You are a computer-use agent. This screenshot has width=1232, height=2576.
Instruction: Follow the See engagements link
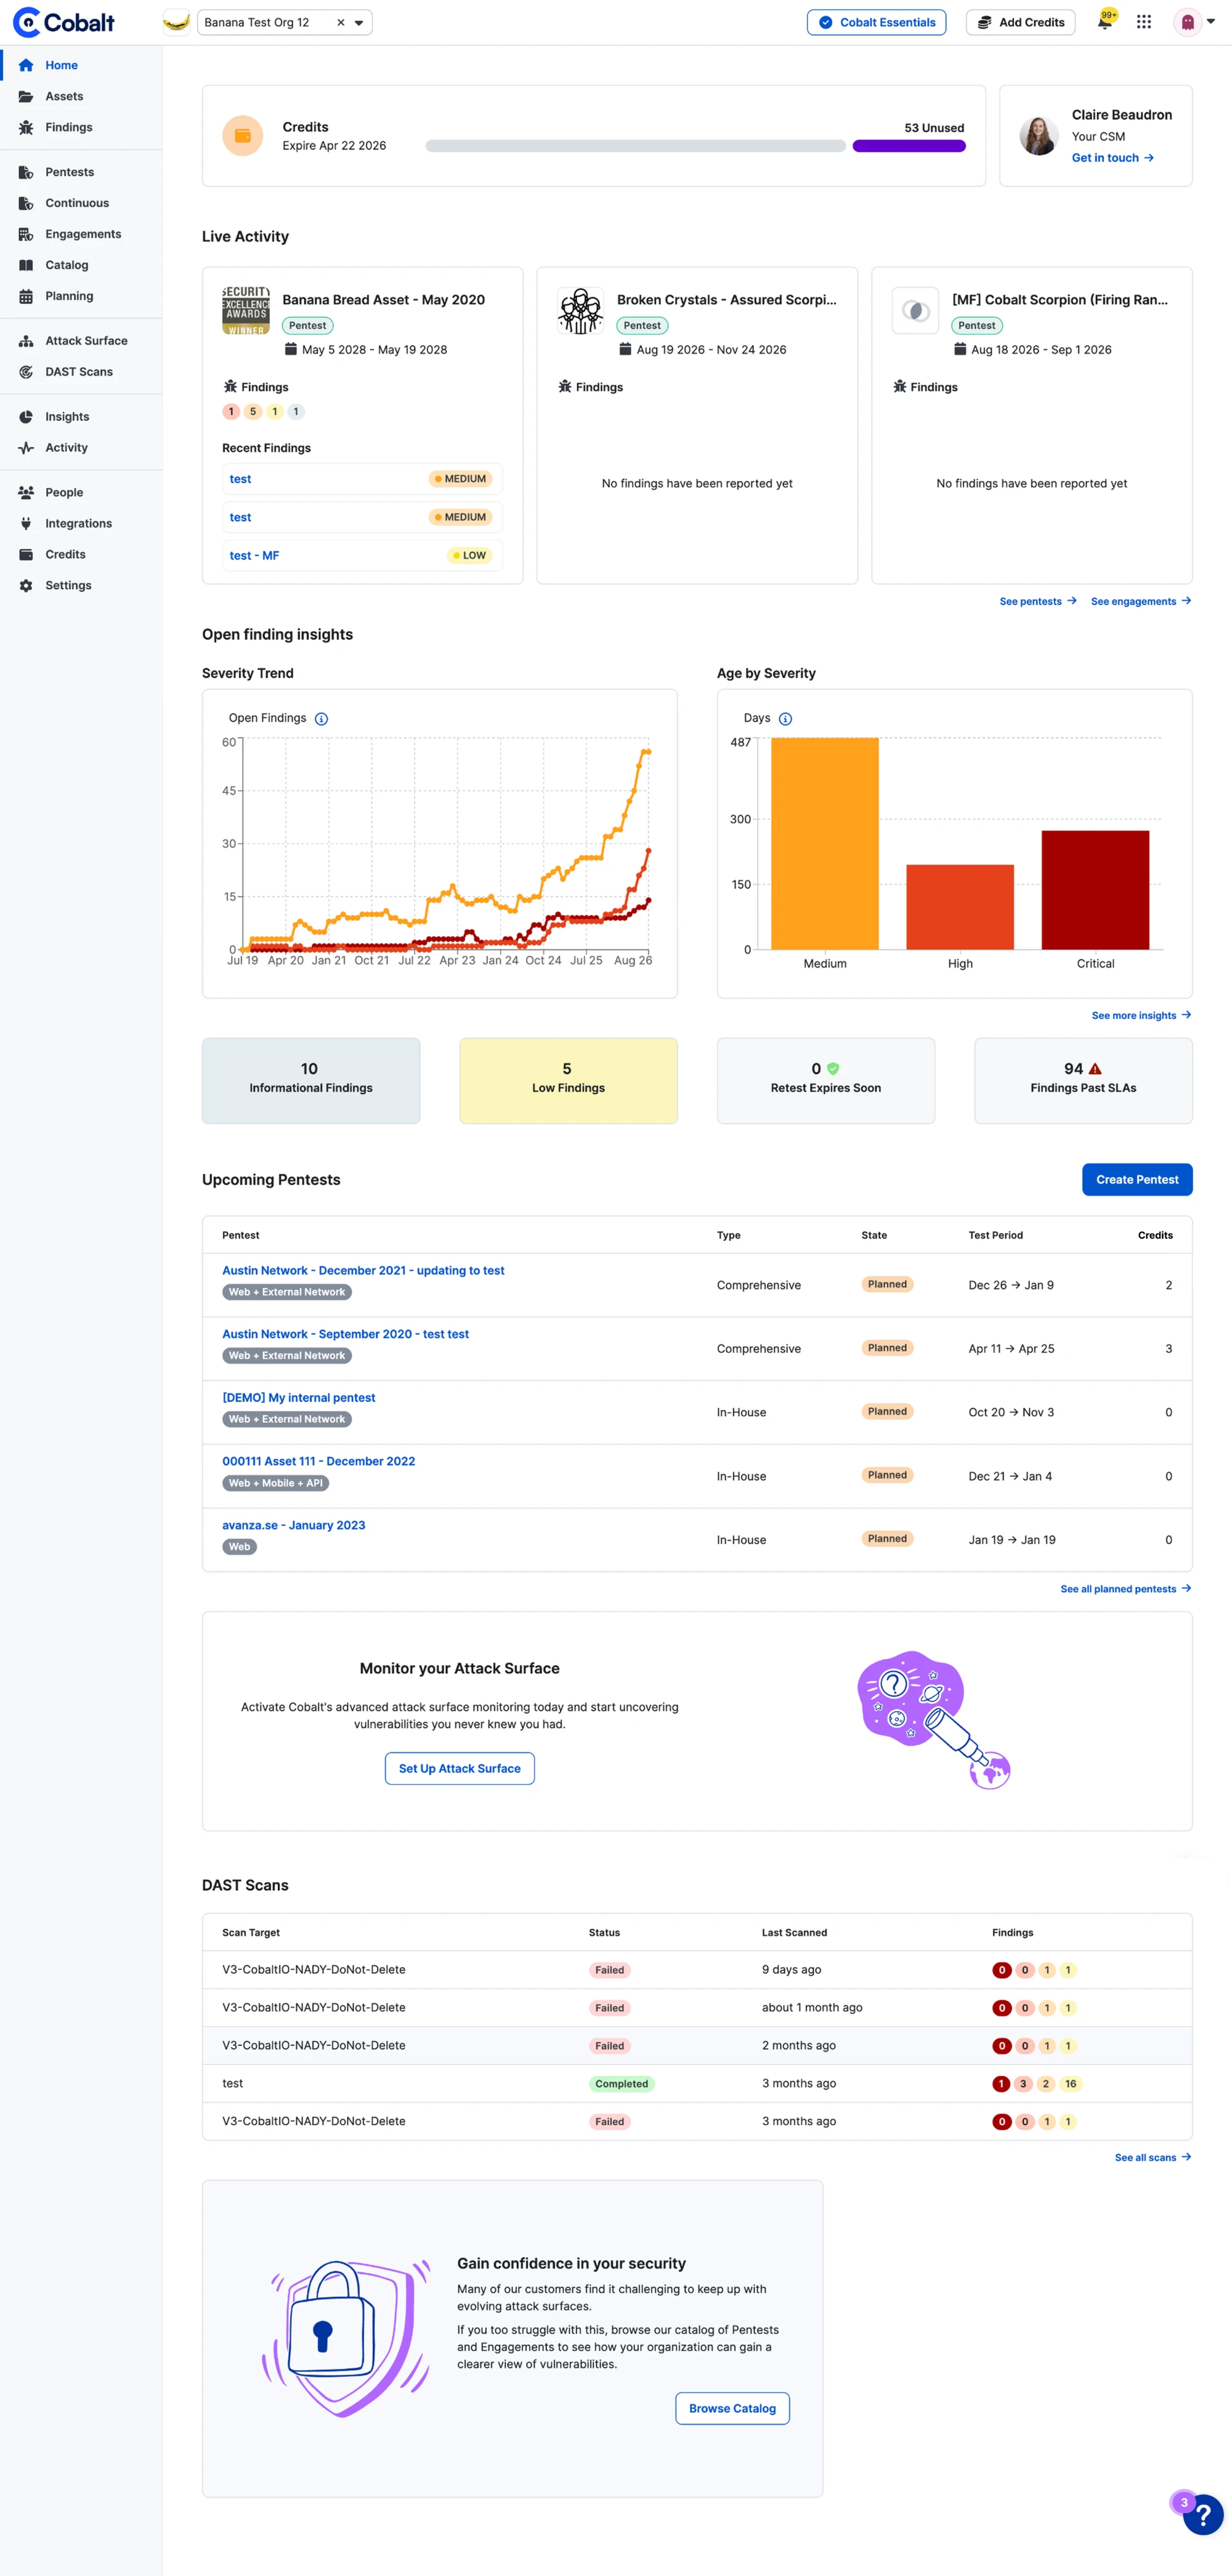coord(1141,602)
